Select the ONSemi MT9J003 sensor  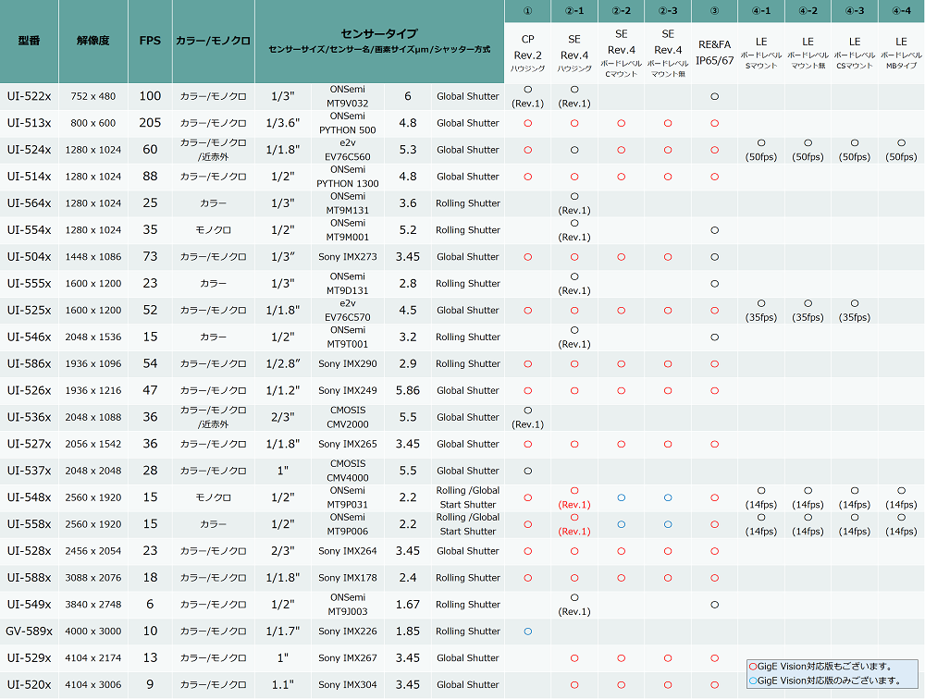pos(348,604)
